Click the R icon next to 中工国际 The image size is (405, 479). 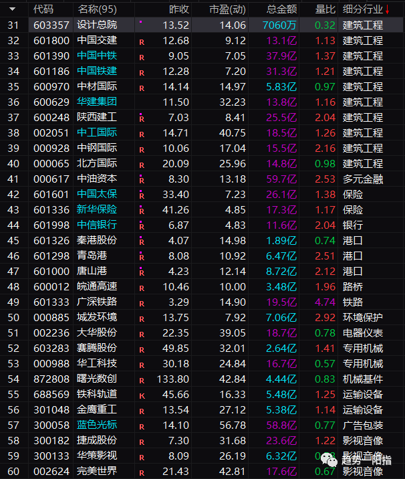pos(142,134)
